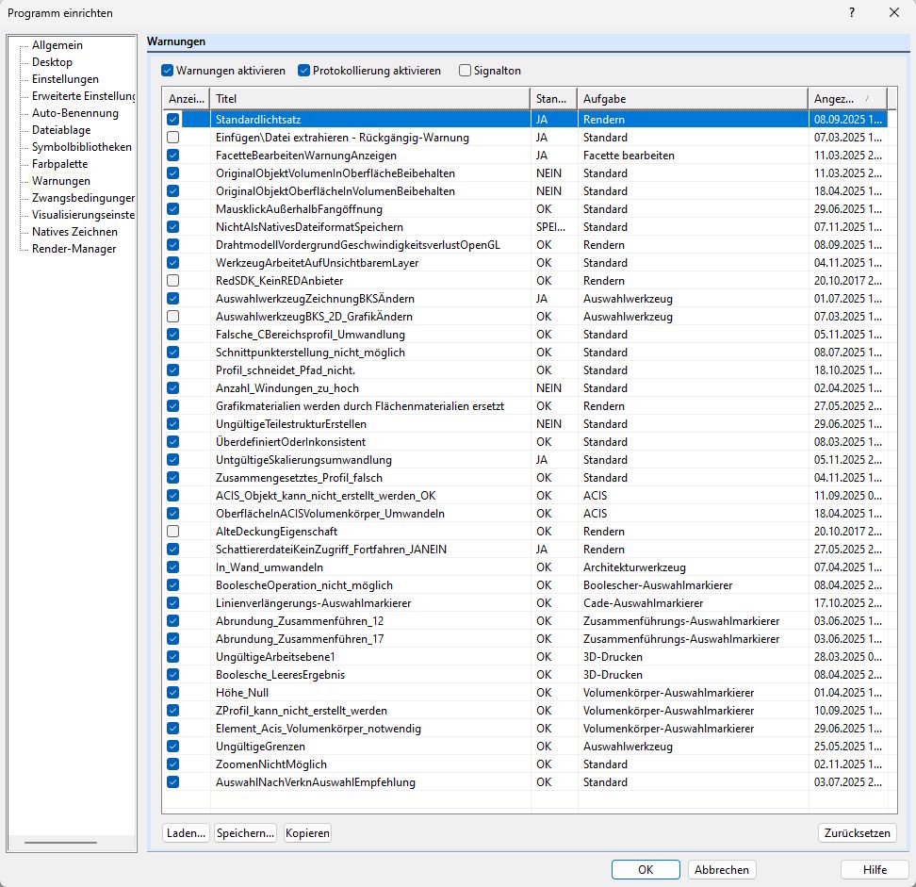
Task: Open Symbolbibliotheken in the category list
Action: point(81,147)
